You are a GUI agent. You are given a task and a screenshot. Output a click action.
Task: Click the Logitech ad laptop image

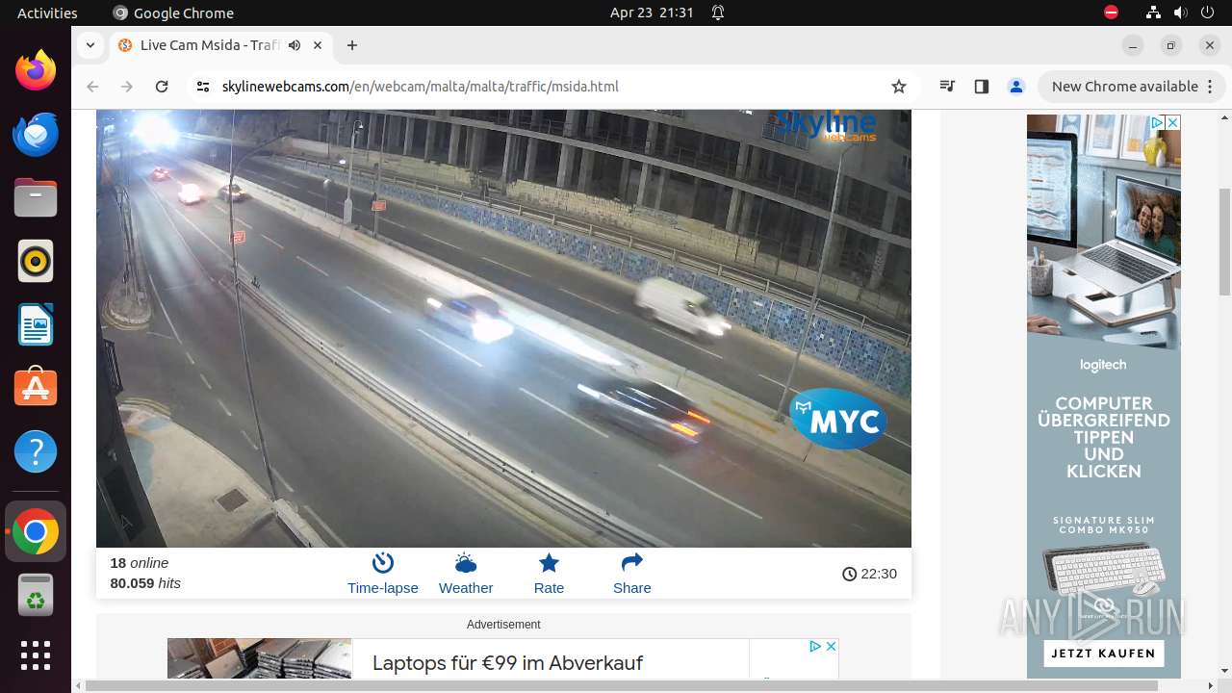tap(1103, 231)
